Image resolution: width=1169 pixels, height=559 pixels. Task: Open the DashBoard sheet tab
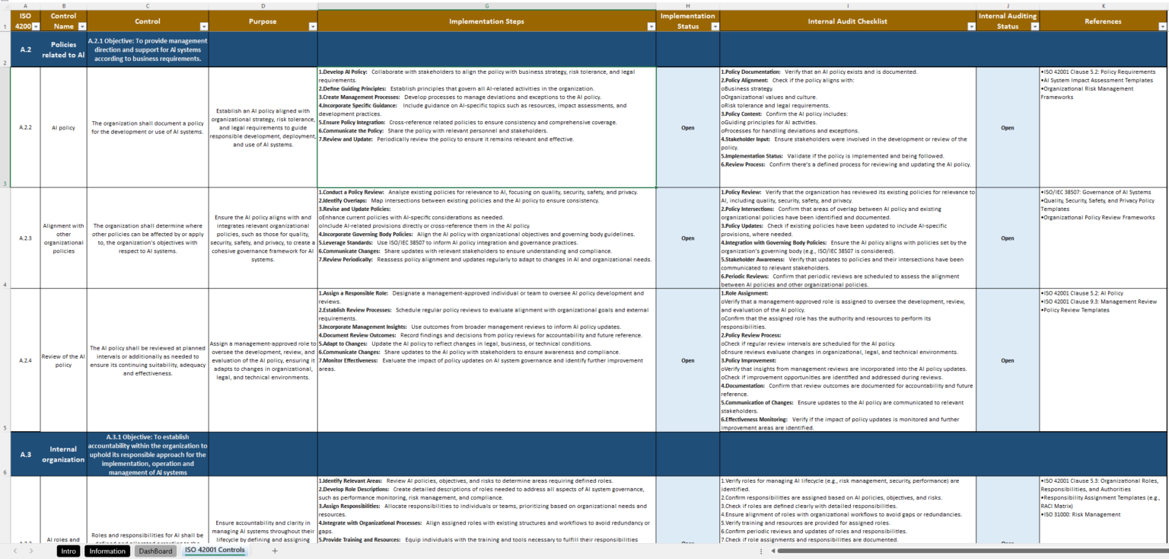[x=156, y=551]
